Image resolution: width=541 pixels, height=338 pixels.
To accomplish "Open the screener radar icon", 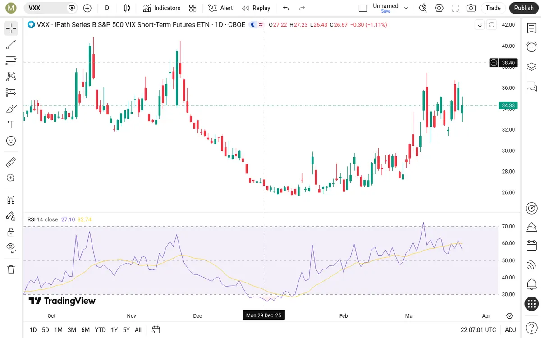I will (x=532, y=208).
